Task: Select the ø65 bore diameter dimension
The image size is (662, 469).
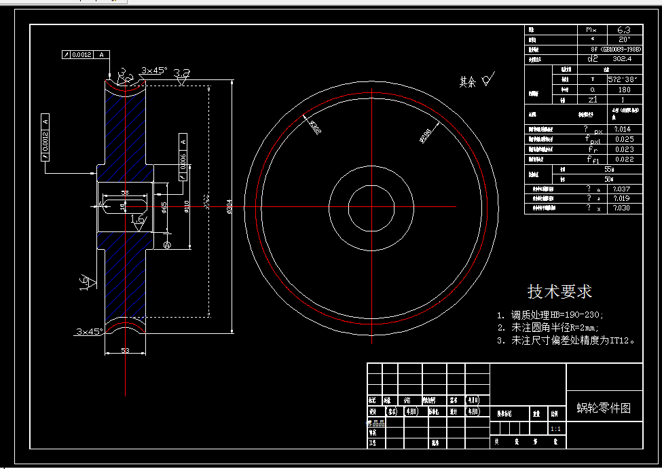Action: point(164,207)
